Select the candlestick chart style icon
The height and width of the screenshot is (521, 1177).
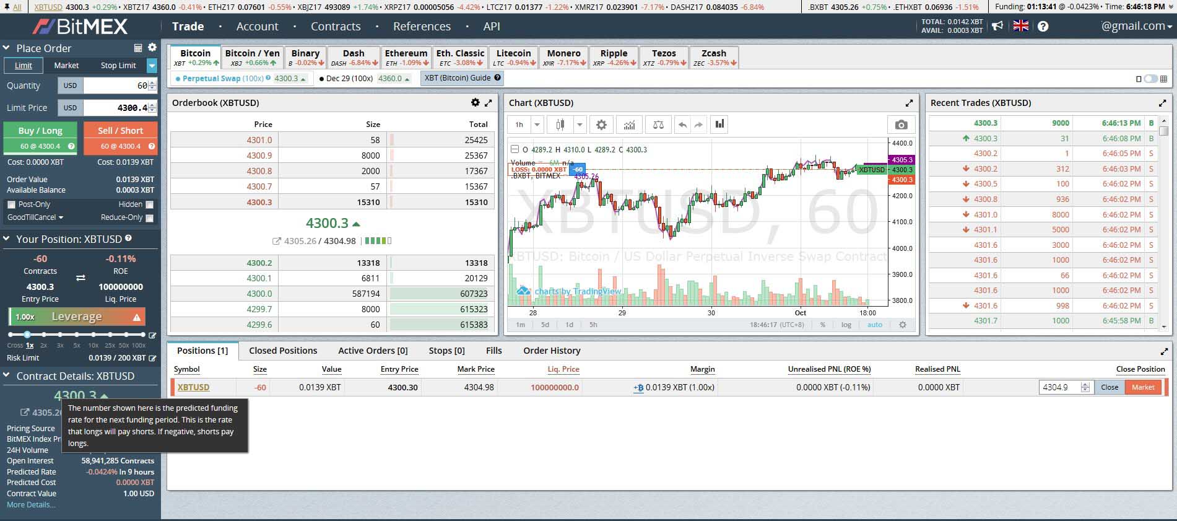(560, 125)
